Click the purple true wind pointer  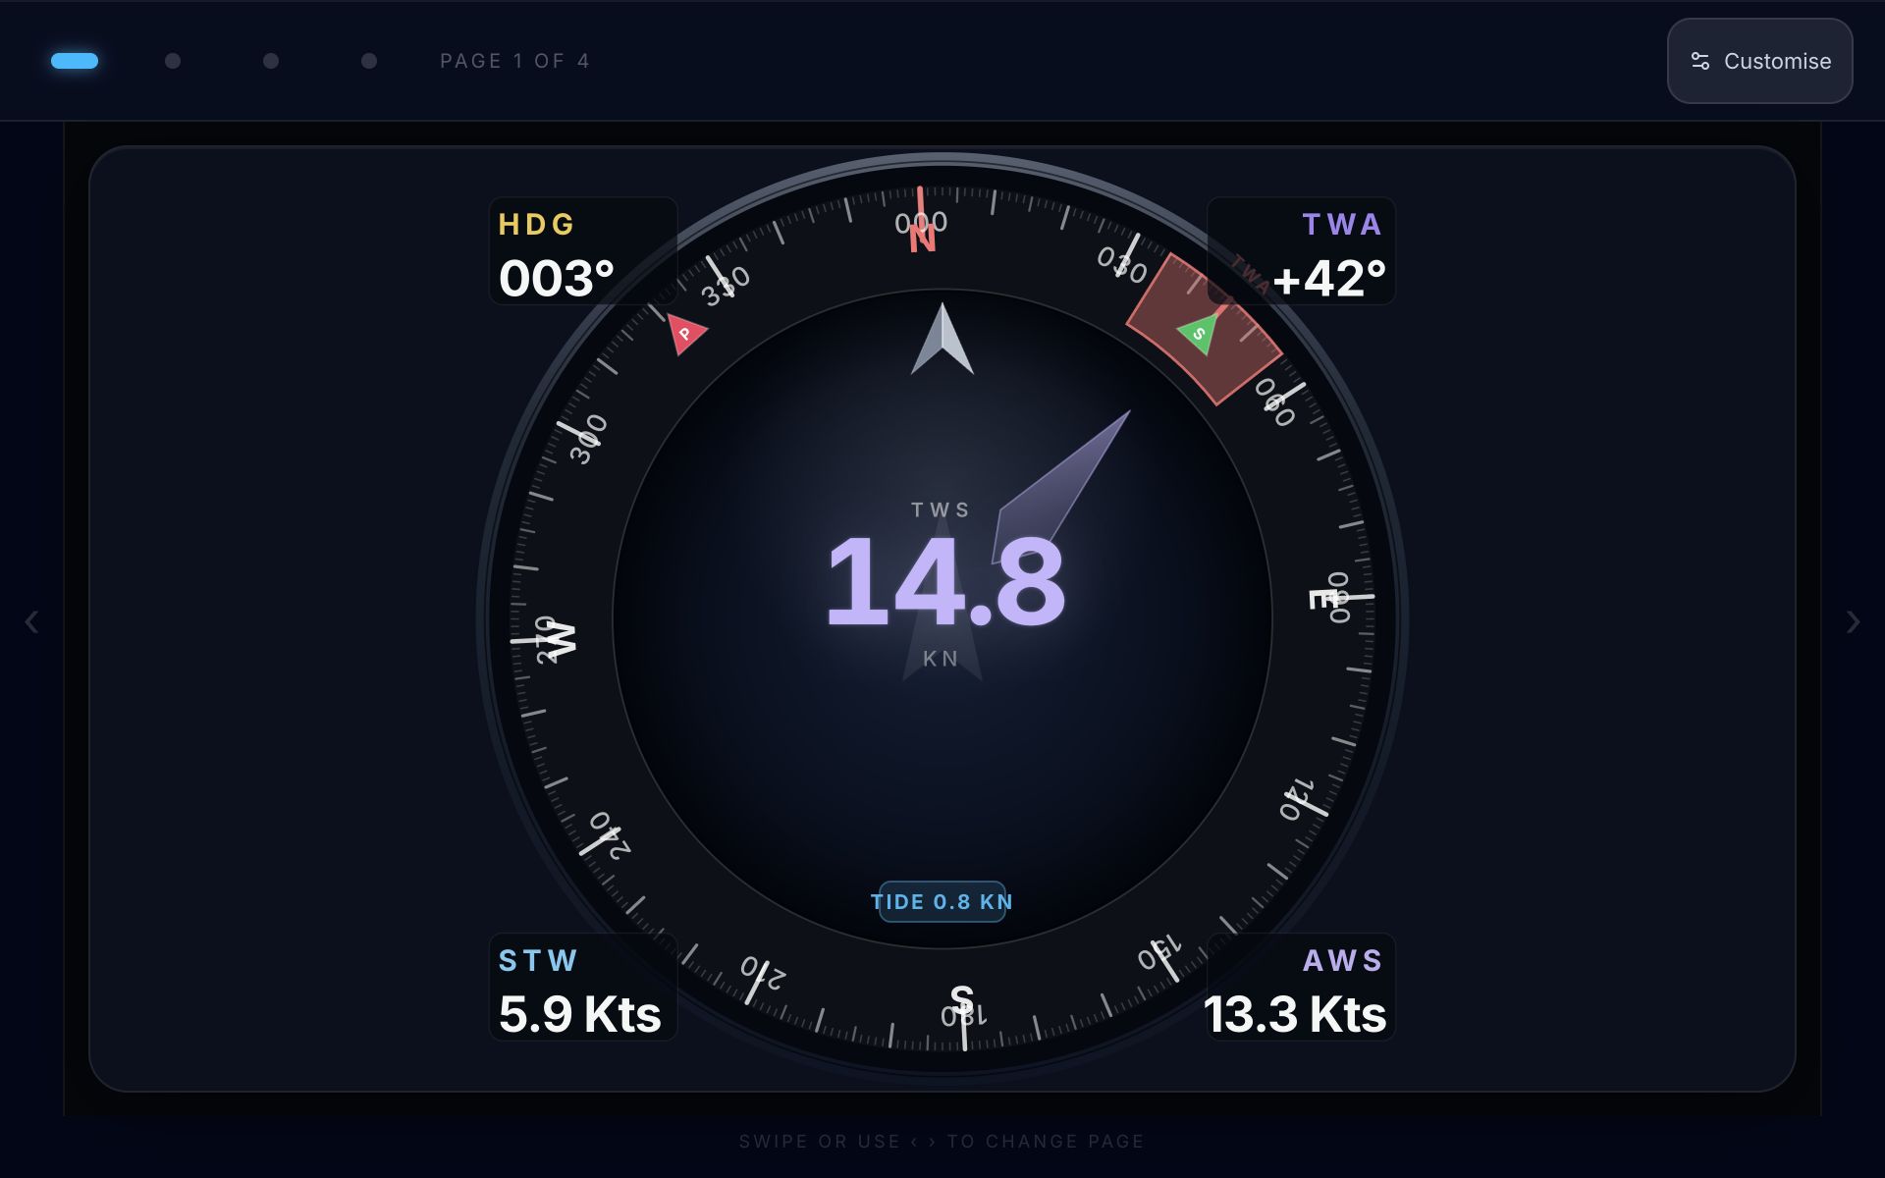pyautogui.click(x=1060, y=488)
